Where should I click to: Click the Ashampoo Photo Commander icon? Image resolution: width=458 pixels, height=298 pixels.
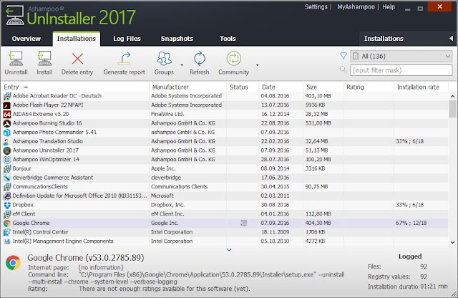[6, 133]
